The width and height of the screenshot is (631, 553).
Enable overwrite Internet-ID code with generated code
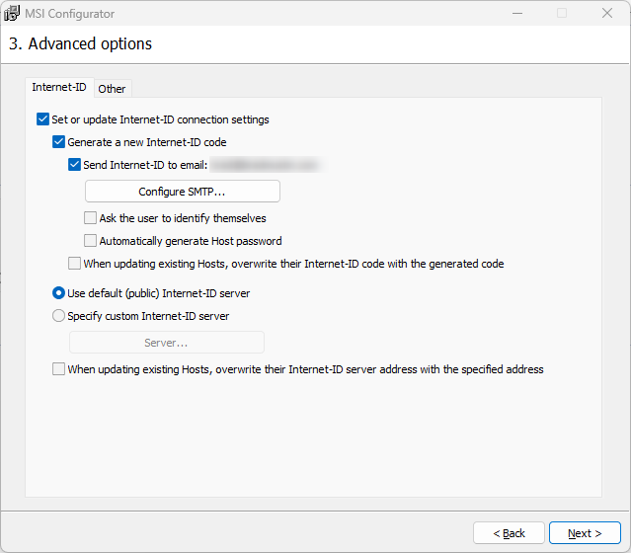tap(75, 264)
